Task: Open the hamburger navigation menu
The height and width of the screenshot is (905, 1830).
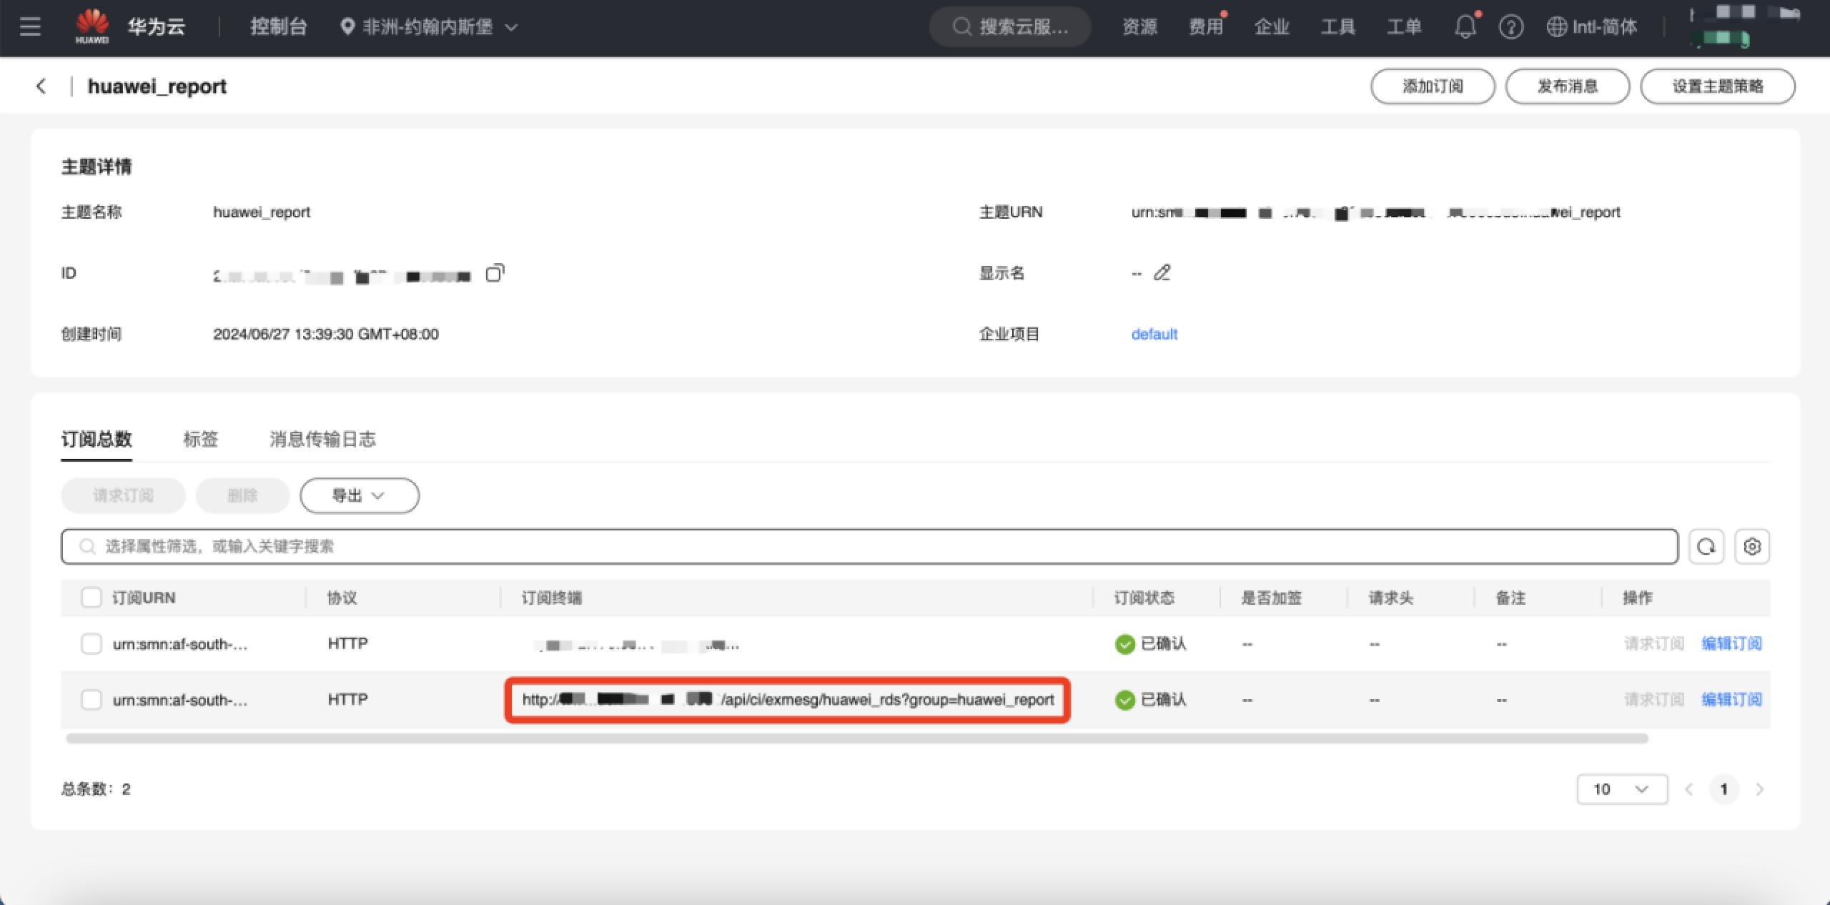Action: point(30,27)
